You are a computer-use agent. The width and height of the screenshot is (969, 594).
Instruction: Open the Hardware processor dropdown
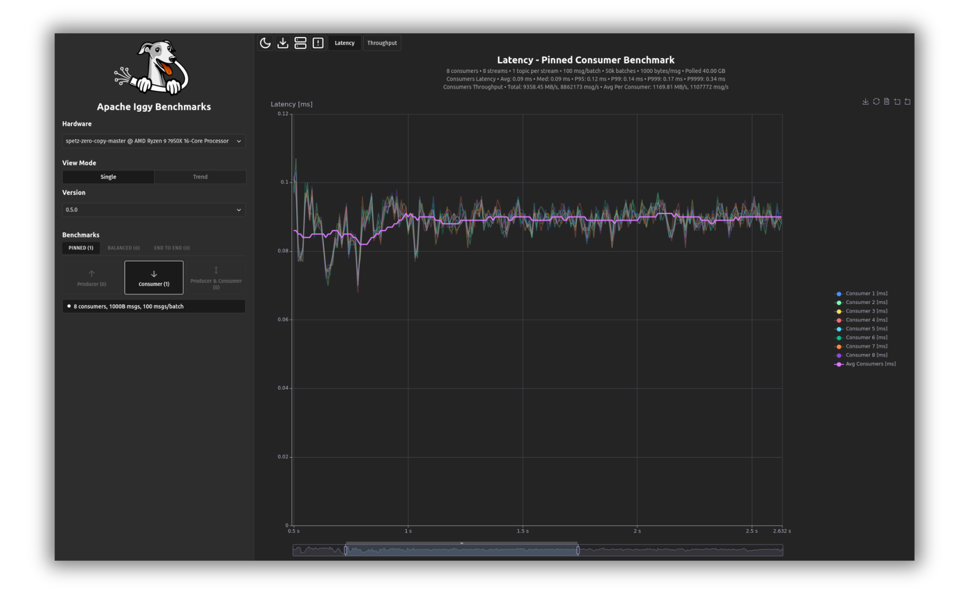point(154,141)
